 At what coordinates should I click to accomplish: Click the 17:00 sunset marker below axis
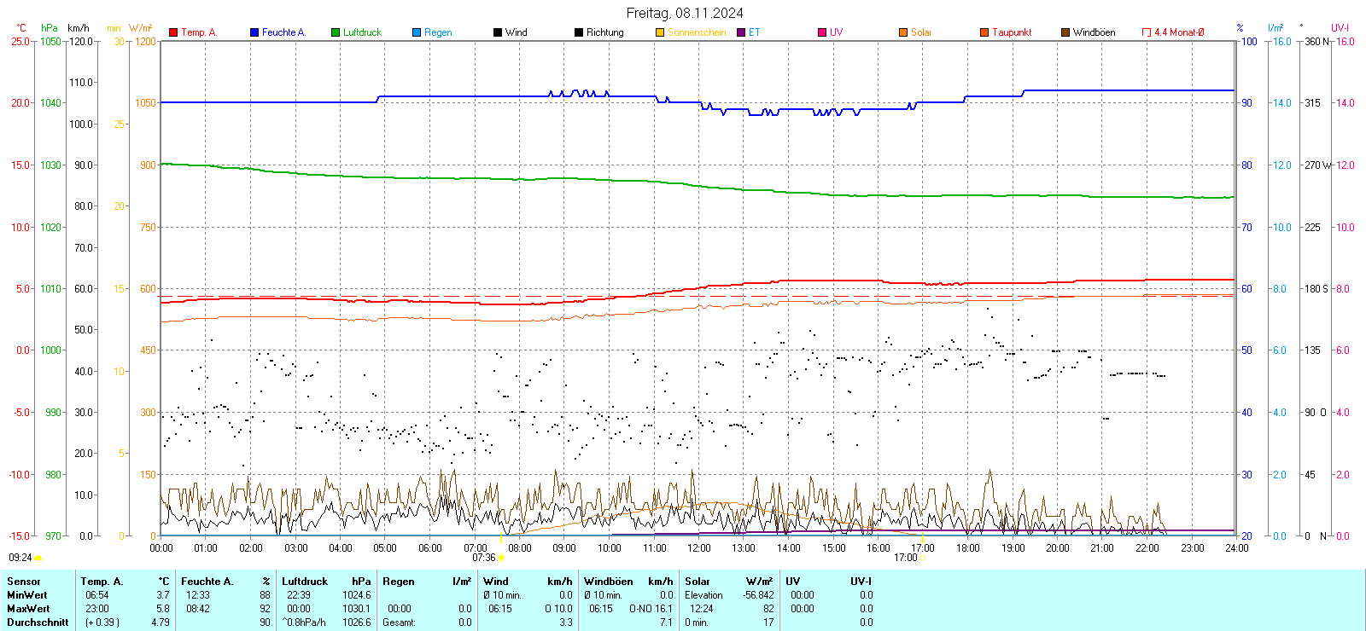click(905, 558)
